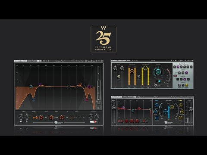Select the highlighted purple Dither button
The height and width of the screenshot is (155, 207).
(186, 73)
